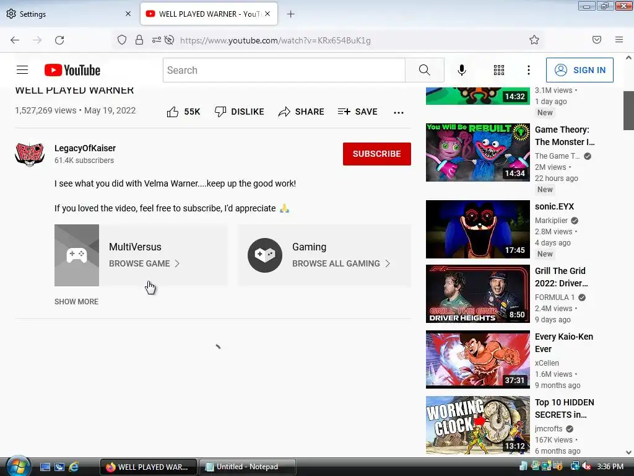Viewport: 634px width, 476px height.
Task: Click the vertical scrollbar thumb
Action: point(628,110)
